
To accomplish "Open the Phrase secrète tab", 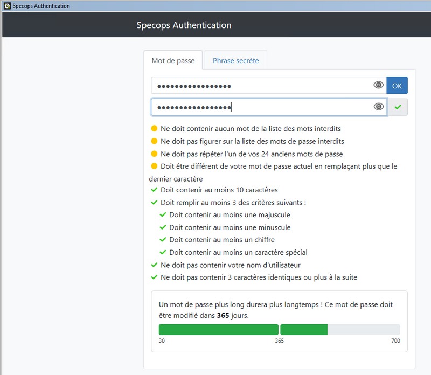I will 236,60.
